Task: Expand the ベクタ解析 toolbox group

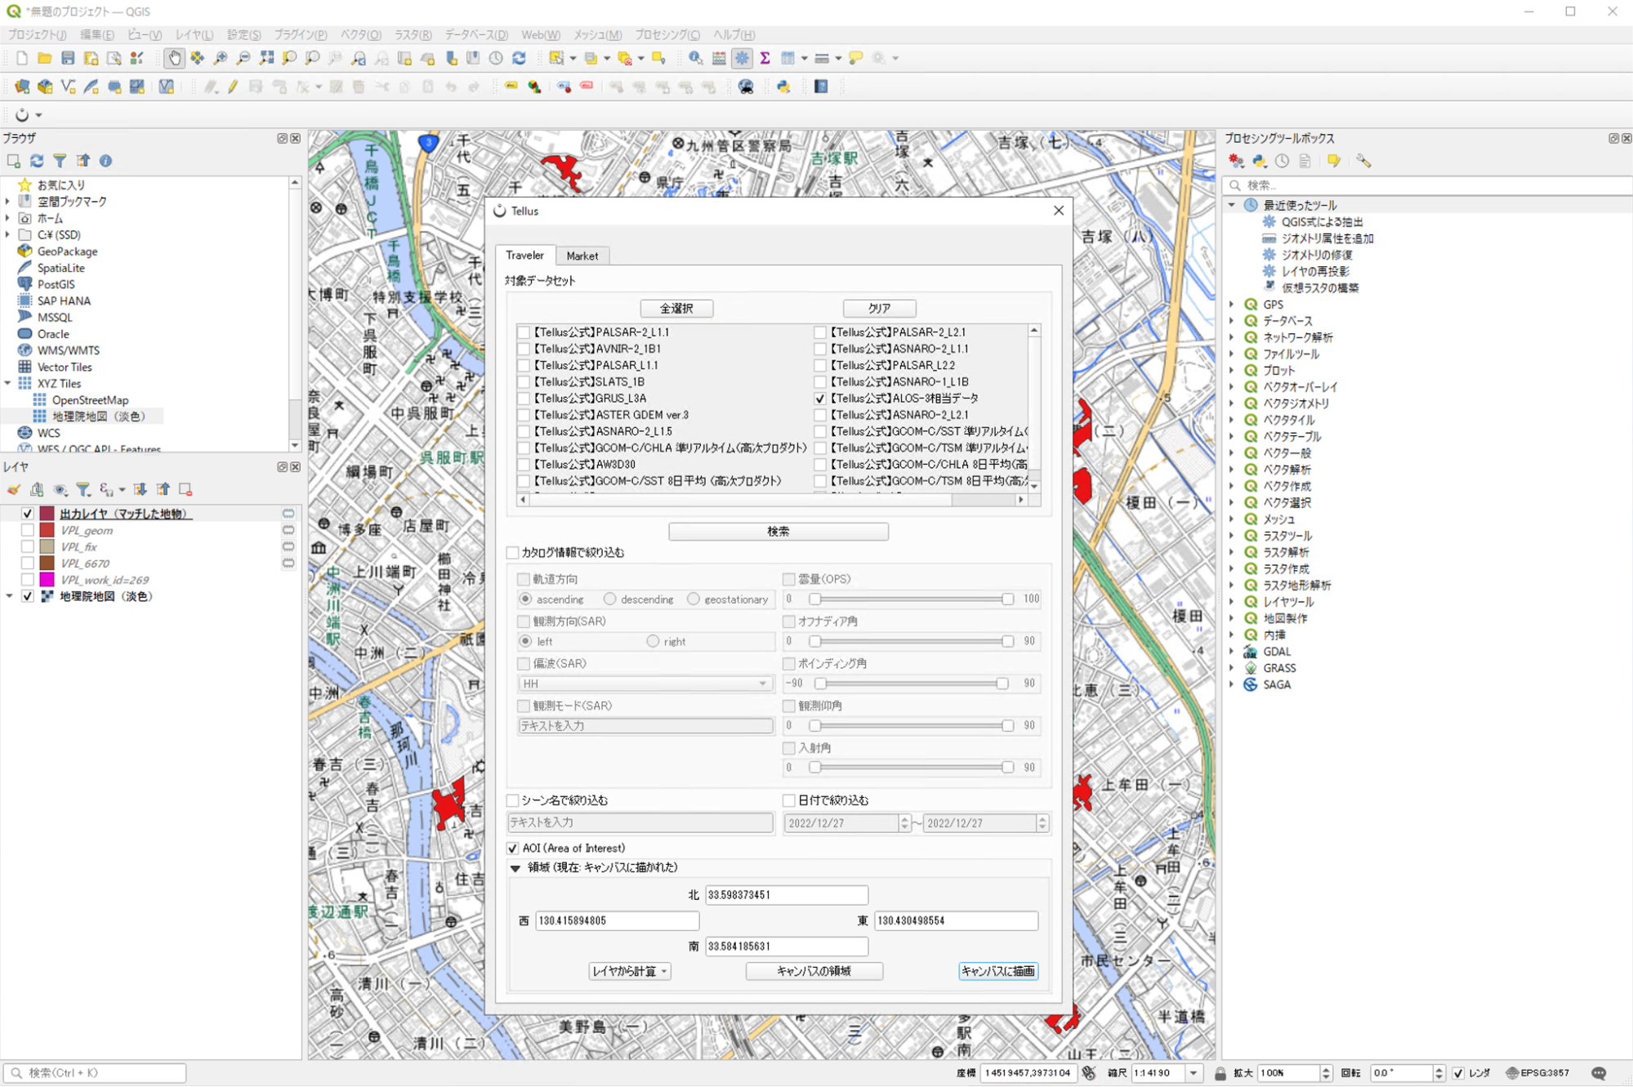Action: pyautogui.click(x=1232, y=470)
